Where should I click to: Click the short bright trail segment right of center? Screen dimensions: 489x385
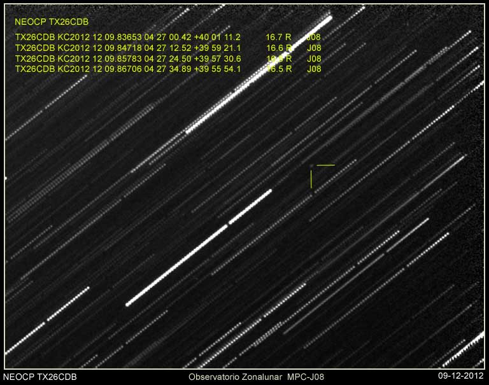coord(250,206)
